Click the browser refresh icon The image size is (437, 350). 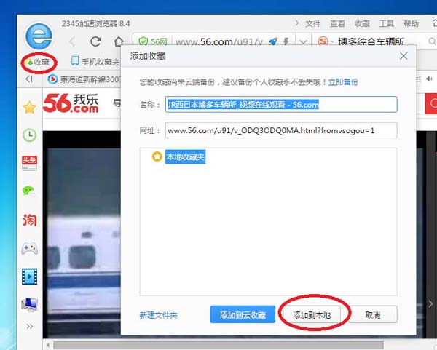tap(95, 41)
